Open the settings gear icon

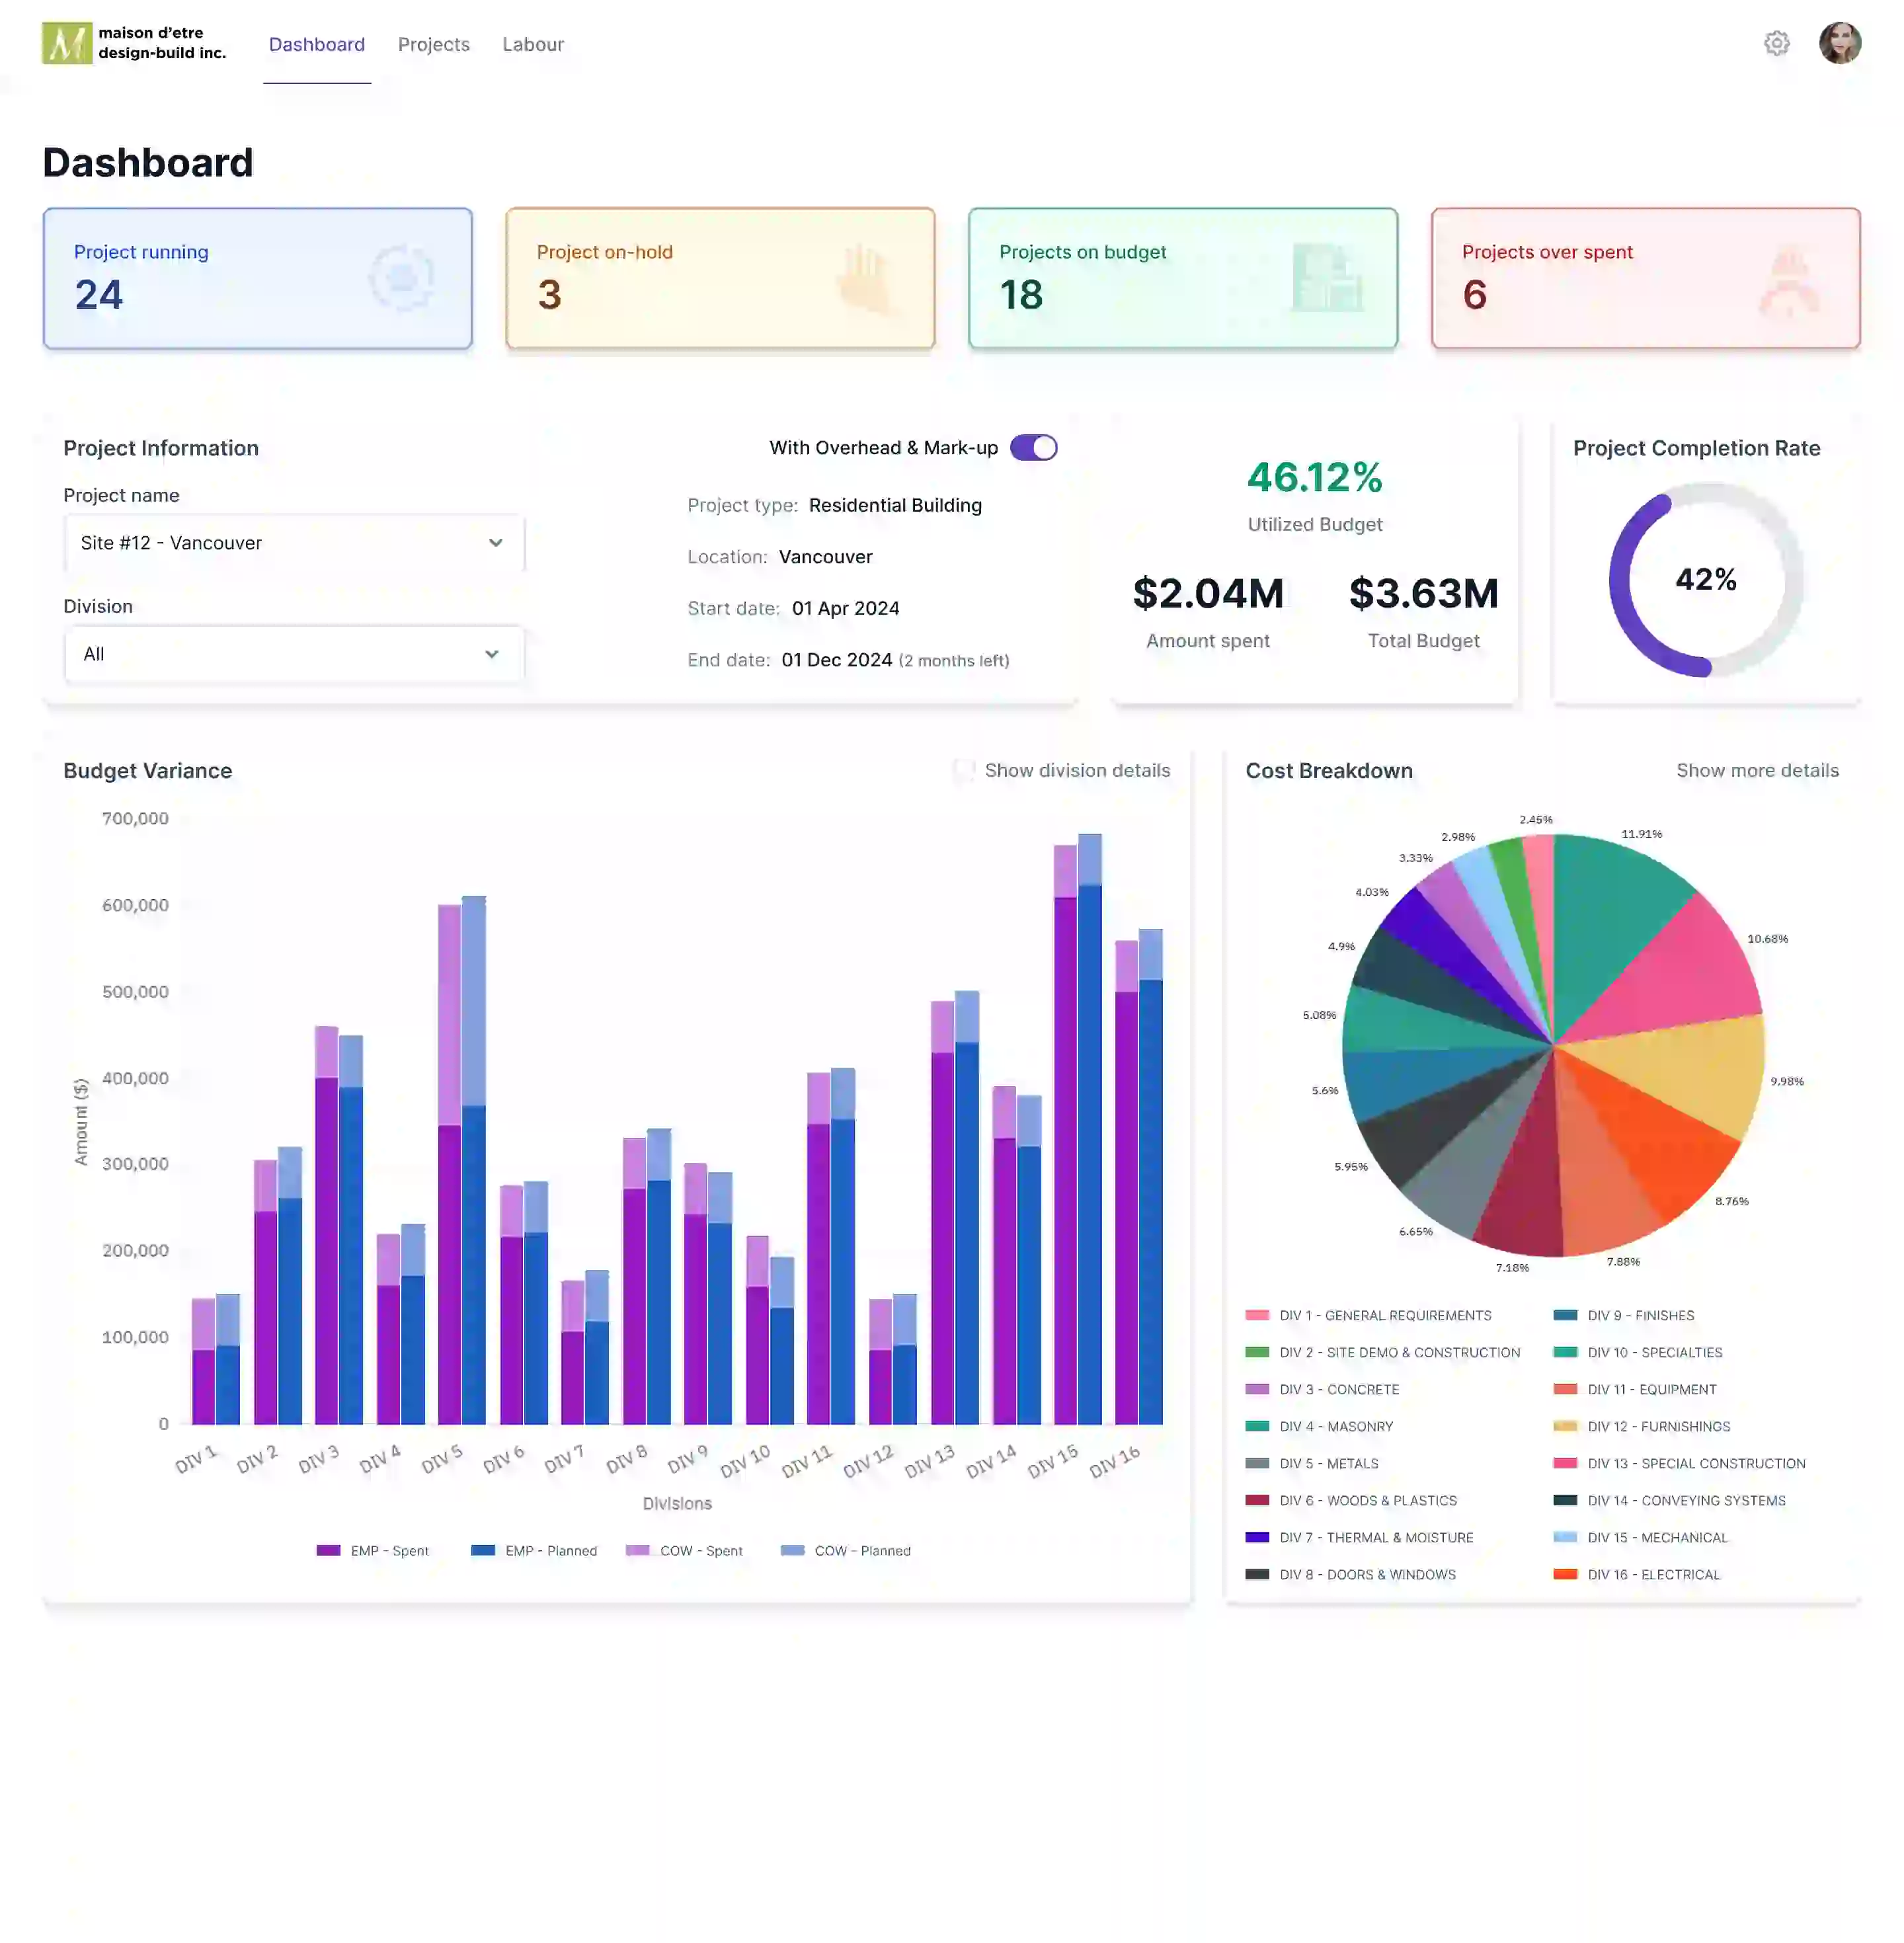point(1776,44)
